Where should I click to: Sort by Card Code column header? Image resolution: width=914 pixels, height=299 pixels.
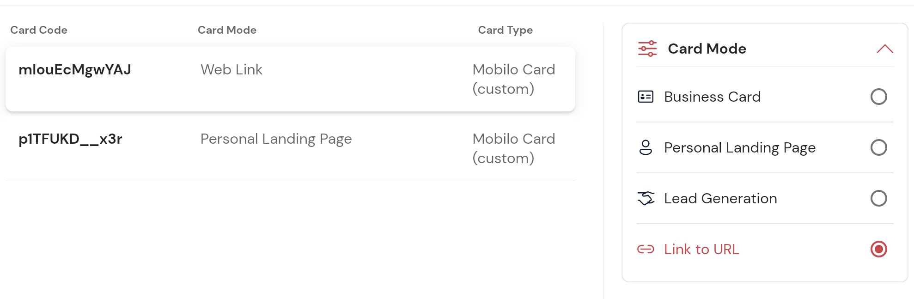[x=39, y=30]
